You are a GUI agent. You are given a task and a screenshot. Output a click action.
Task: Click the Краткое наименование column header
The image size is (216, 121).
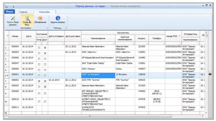[x=125, y=38]
